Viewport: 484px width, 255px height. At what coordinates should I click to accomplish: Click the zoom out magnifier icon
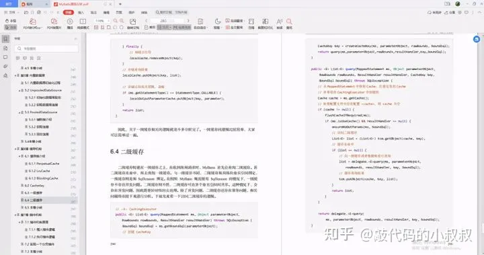(x=115, y=21)
